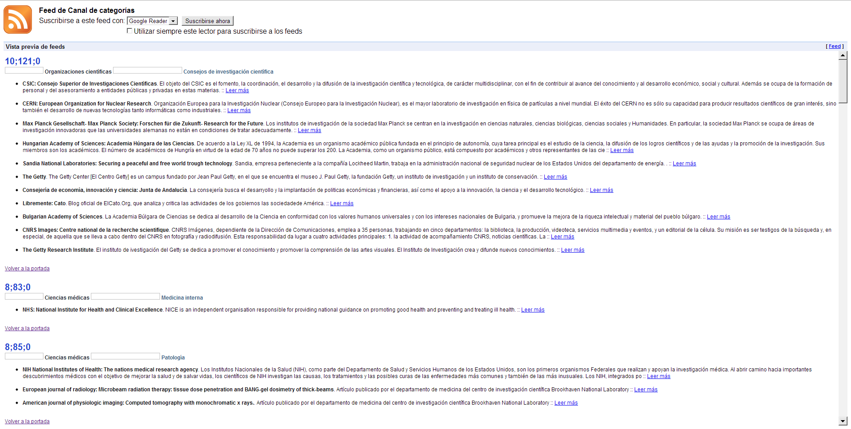The width and height of the screenshot is (851, 429).
Task: Click the Consejos de investigación científica label
Action: (228, 72)
